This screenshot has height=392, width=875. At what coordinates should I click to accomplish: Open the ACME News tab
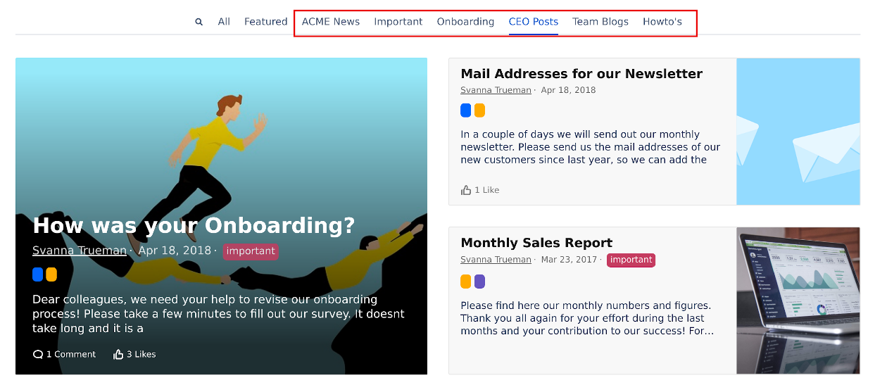coord(331,22)
